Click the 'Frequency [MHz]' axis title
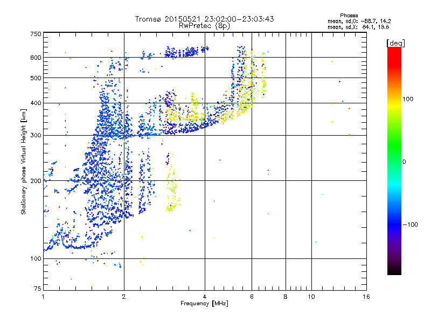Viewport: 431px width, 323px height. (x=204, y=304)
